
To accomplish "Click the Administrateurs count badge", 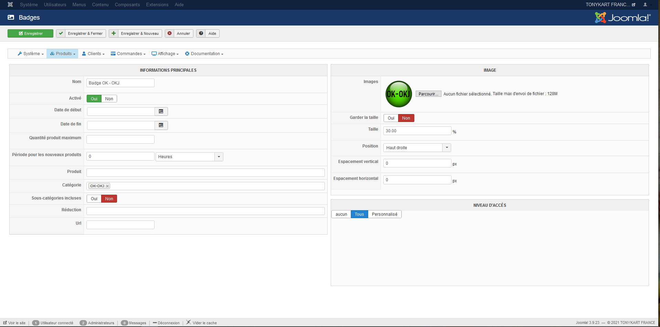I will 83,323.
